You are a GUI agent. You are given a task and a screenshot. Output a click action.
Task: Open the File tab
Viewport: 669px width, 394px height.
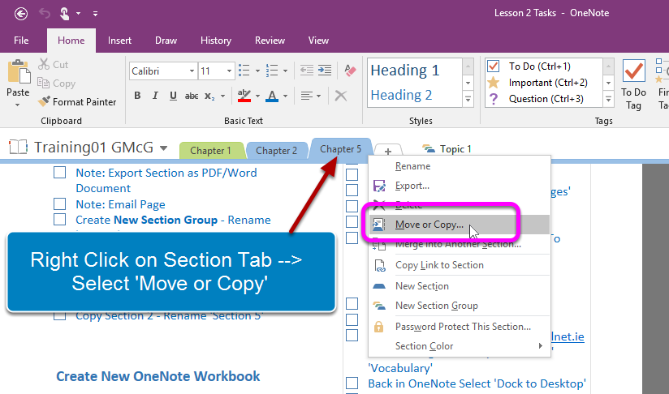(21, 41)
